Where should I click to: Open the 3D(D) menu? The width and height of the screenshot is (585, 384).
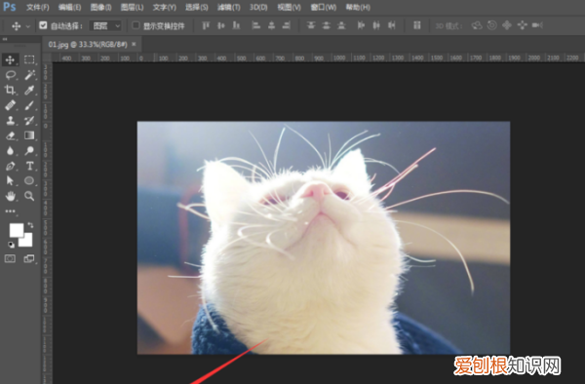pyautogui.click(x=258, y=7)
